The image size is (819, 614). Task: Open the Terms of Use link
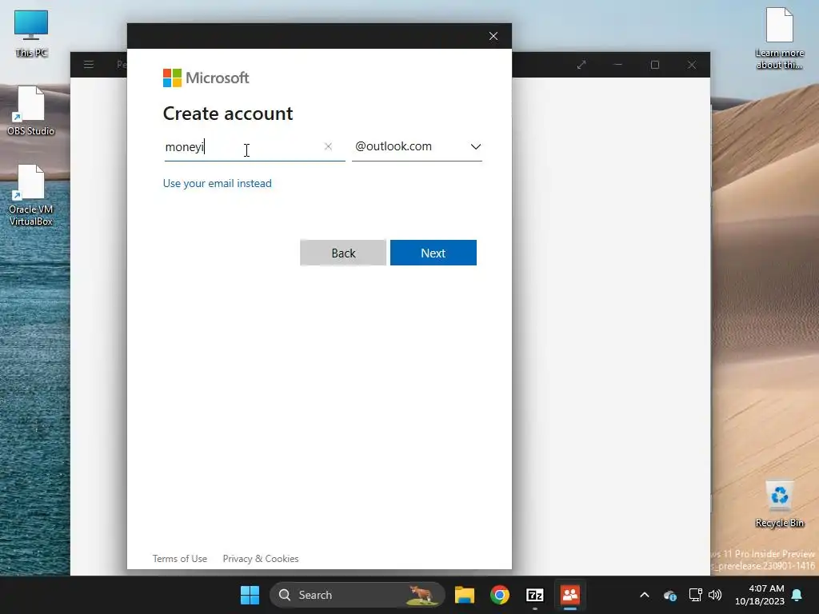(180, 559)
